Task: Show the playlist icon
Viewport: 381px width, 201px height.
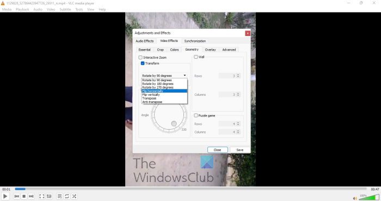Action: tap(59, 196)
